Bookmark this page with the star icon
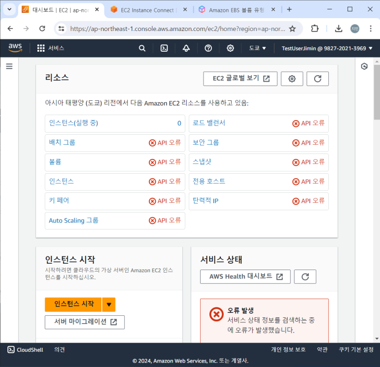Screen dimensions: 380x367 292,29
